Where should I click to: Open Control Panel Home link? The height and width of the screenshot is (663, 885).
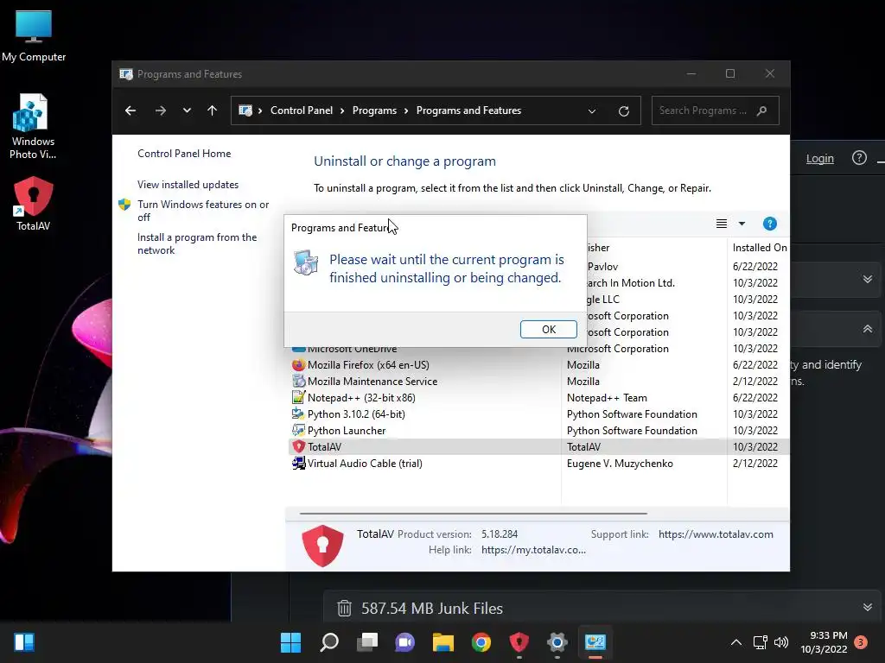184,154
